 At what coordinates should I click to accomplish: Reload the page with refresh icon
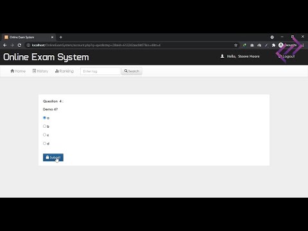19,45
